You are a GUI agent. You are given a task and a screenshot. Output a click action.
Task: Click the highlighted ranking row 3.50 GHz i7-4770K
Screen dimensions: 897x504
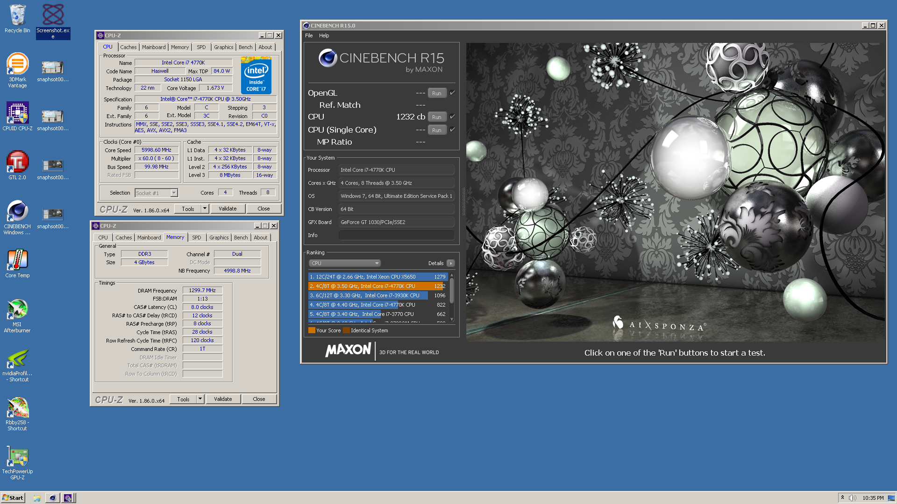[x=377, y=286]
